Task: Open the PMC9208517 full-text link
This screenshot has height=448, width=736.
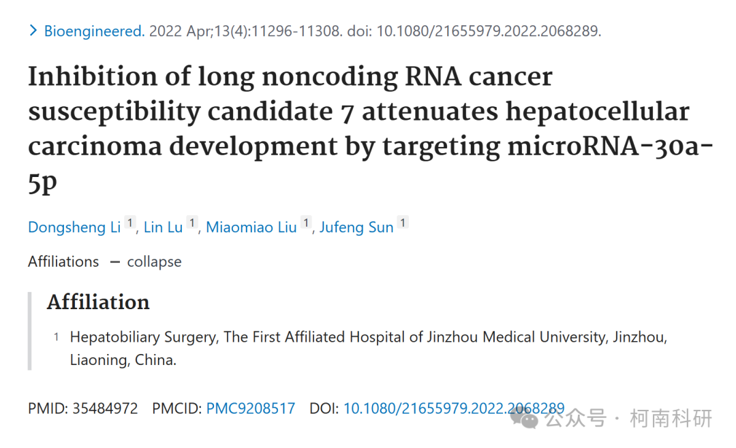Action: [x=251, y=408]
